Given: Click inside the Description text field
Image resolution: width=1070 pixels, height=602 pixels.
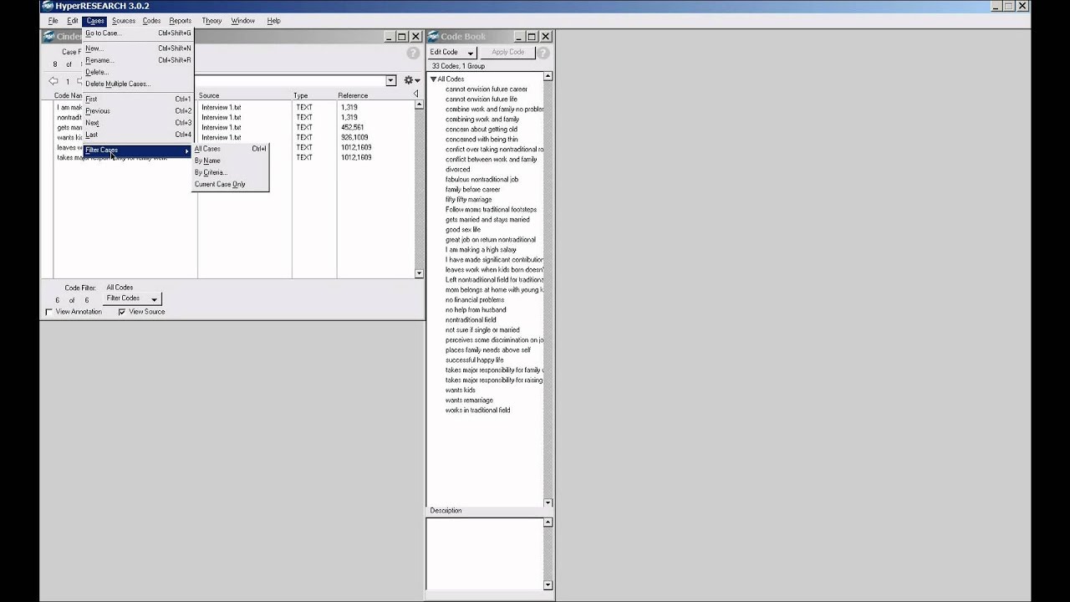Looking at the screenshot, I should (484, 554).
